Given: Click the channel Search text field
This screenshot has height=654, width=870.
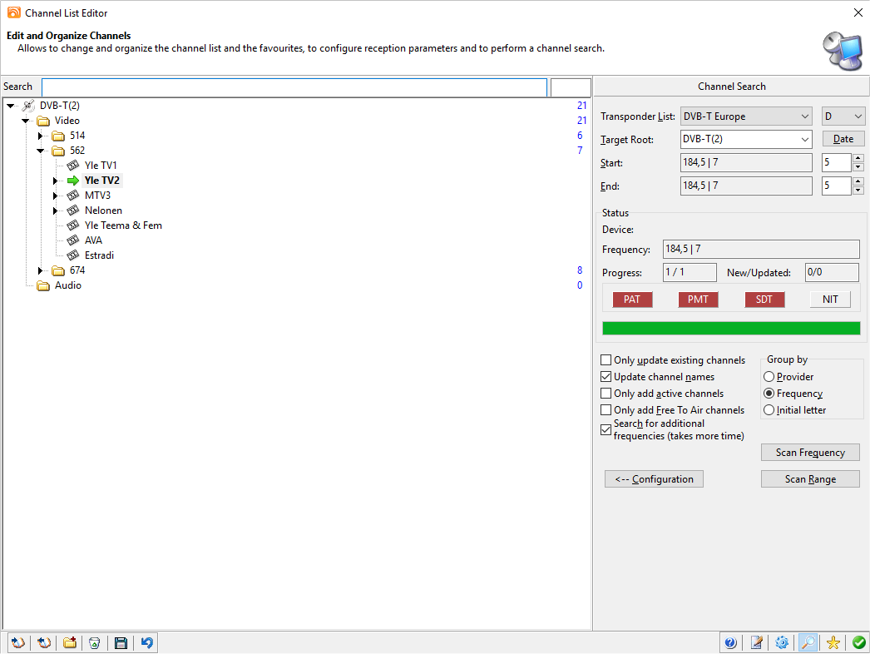Looking at the screenshot, I should point(294,87).
